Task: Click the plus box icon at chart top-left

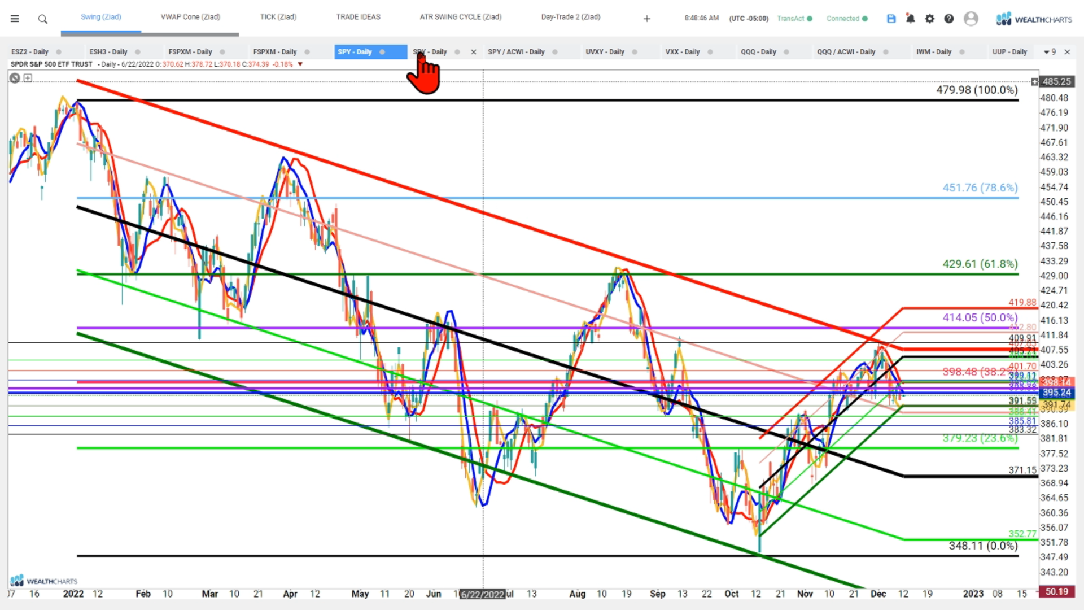Action: point(28,78)
